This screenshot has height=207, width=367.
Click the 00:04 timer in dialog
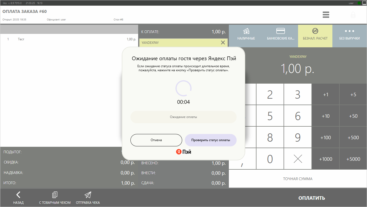183,102
